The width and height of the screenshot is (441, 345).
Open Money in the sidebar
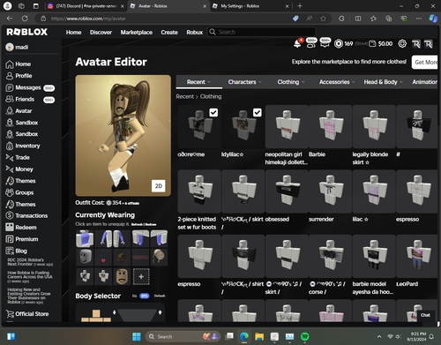pyautogui.click(x=19, y=169)
